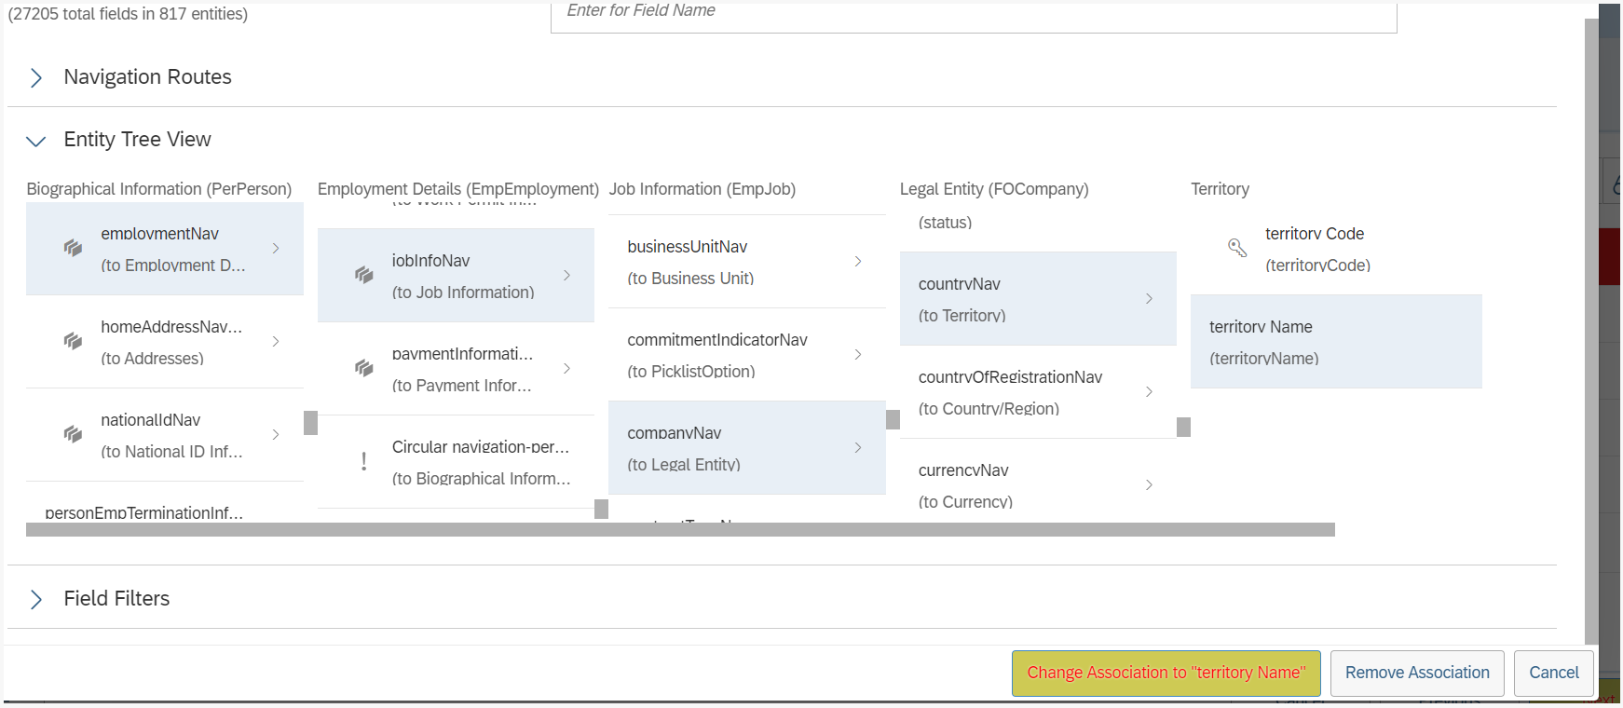1623x708 pixels.
Task: Click the nationalIdNav composite icon
Action: [x=73, y=434]
